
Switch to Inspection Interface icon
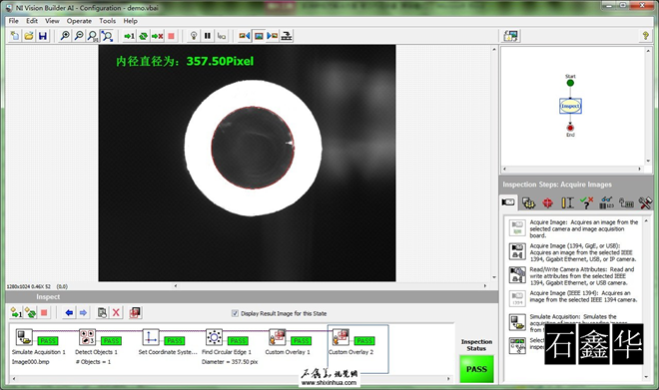click(x=511, y=36)
